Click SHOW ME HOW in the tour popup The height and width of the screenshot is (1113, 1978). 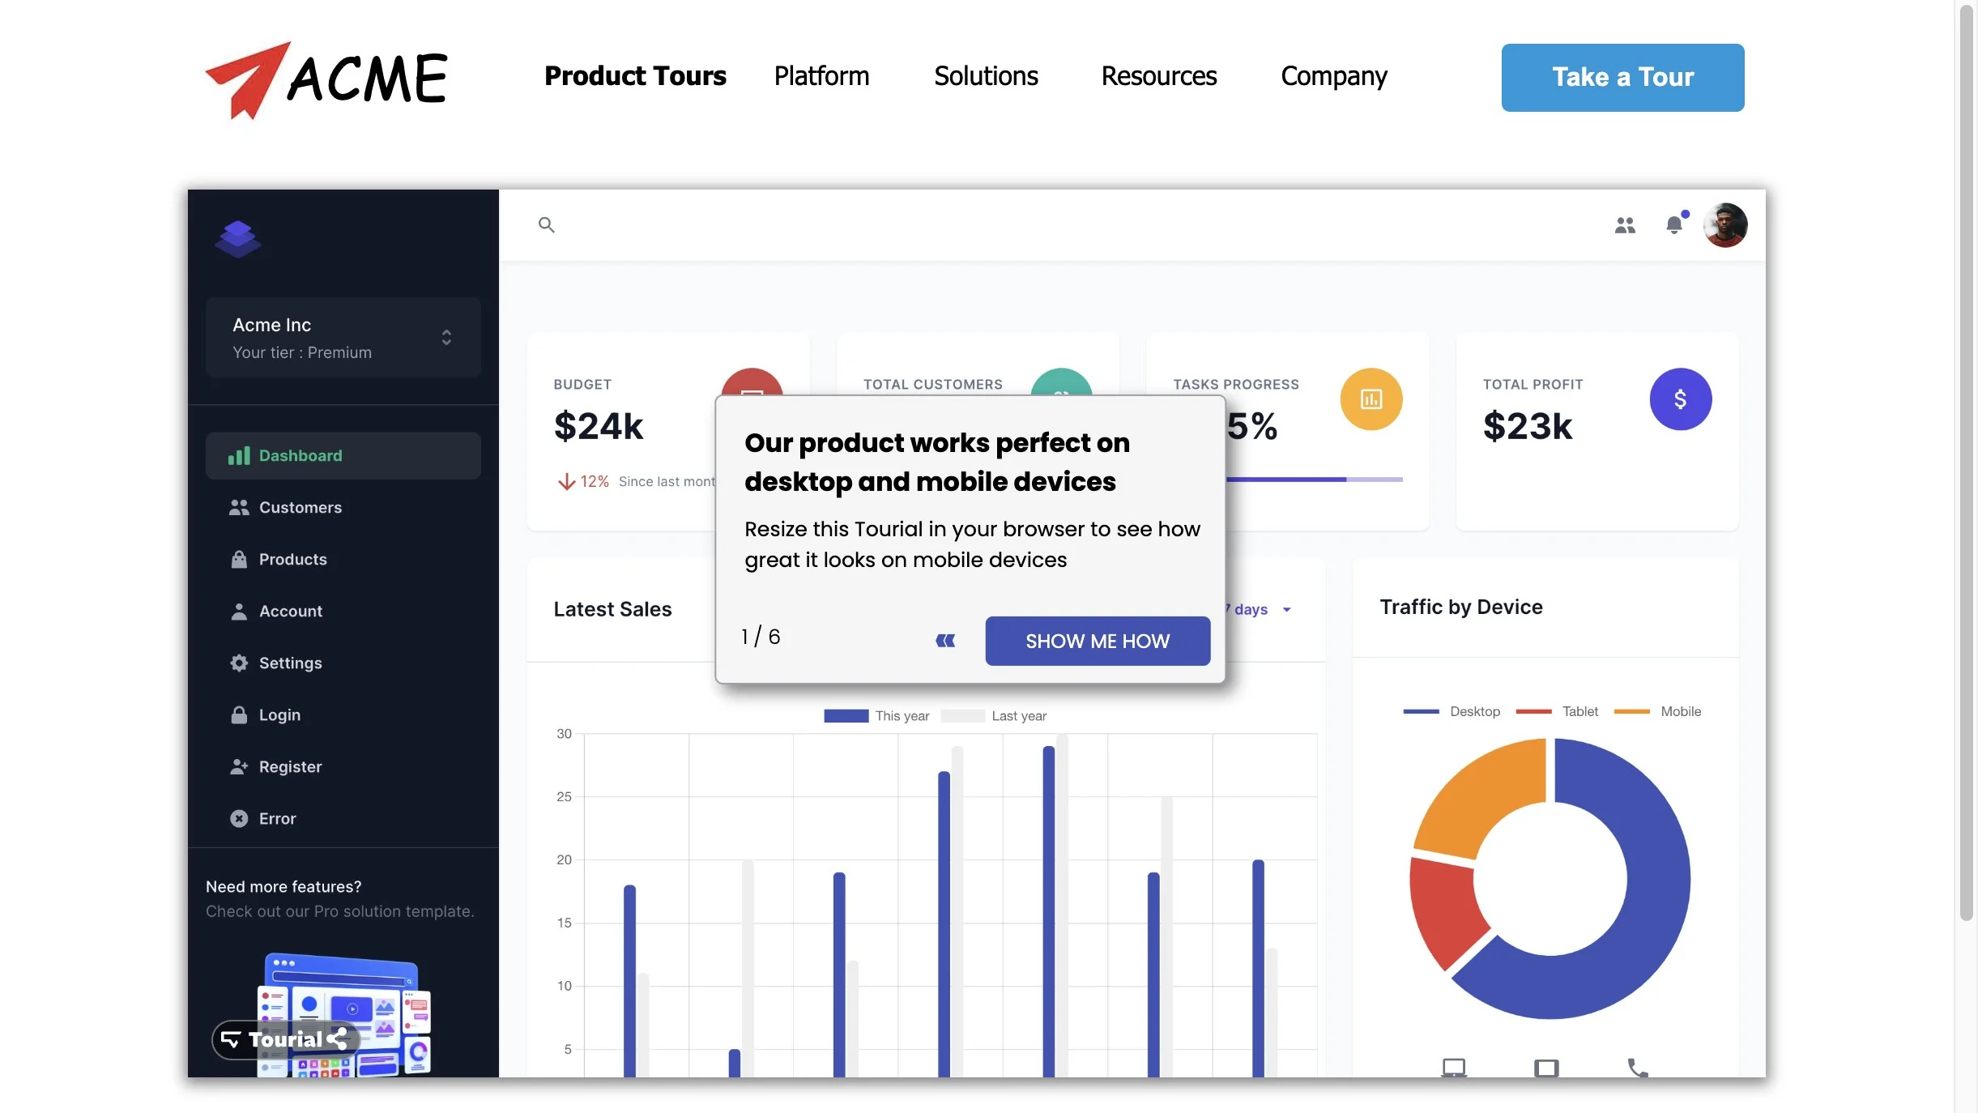pyautogui.click(x=1098, y=642)
